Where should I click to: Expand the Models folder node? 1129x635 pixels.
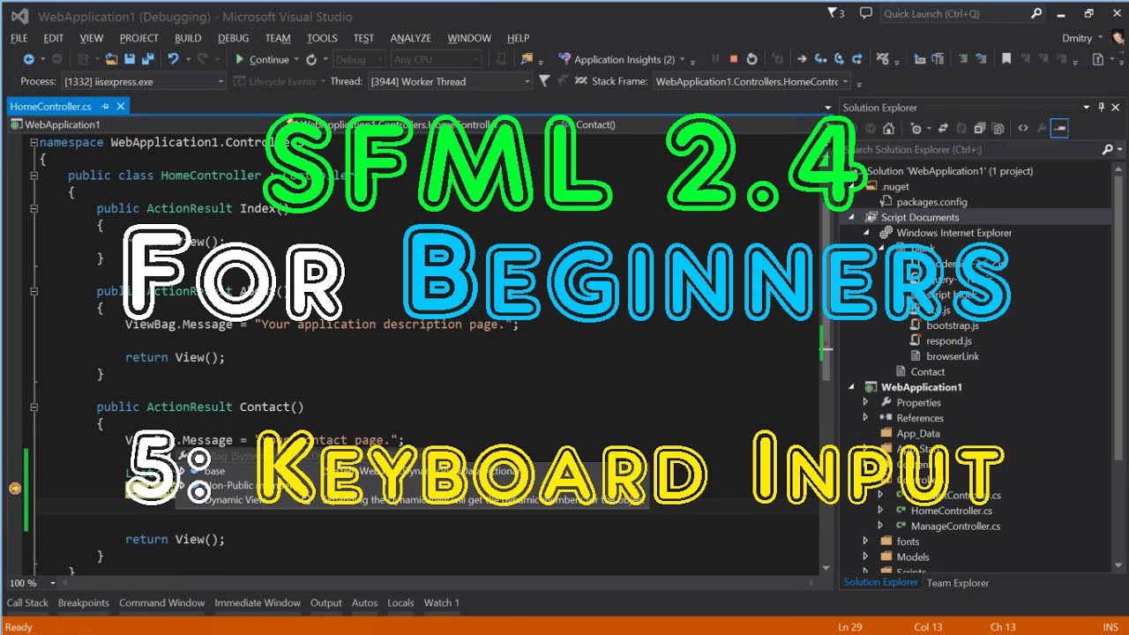[x=865, y=557]
